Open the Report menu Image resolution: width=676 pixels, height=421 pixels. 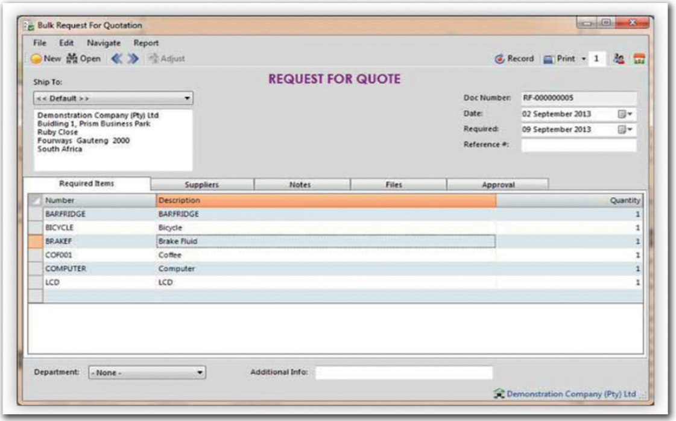pos(147,43)
